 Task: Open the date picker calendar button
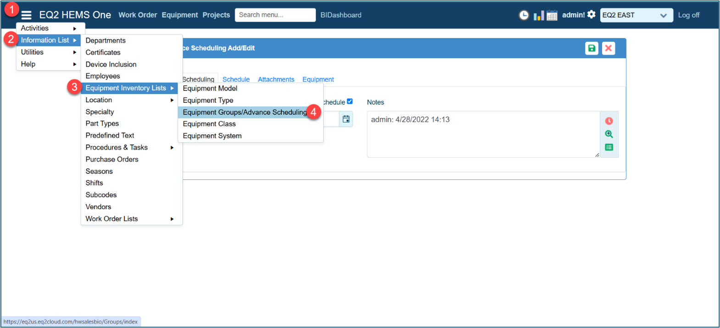coord(346,119)
